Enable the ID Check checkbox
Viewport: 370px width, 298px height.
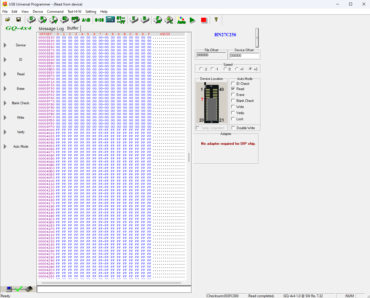coord(233,84)
